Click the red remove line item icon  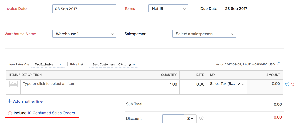click(293, 84)
